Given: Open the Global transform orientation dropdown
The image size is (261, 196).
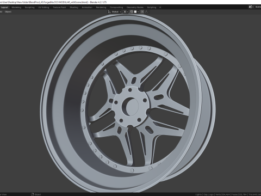Looking at the screenshot, I should click(115, 12).
